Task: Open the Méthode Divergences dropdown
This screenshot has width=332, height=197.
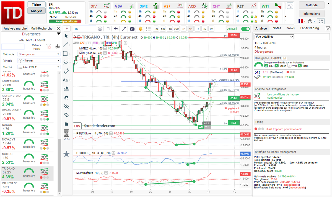Action: 39,54
